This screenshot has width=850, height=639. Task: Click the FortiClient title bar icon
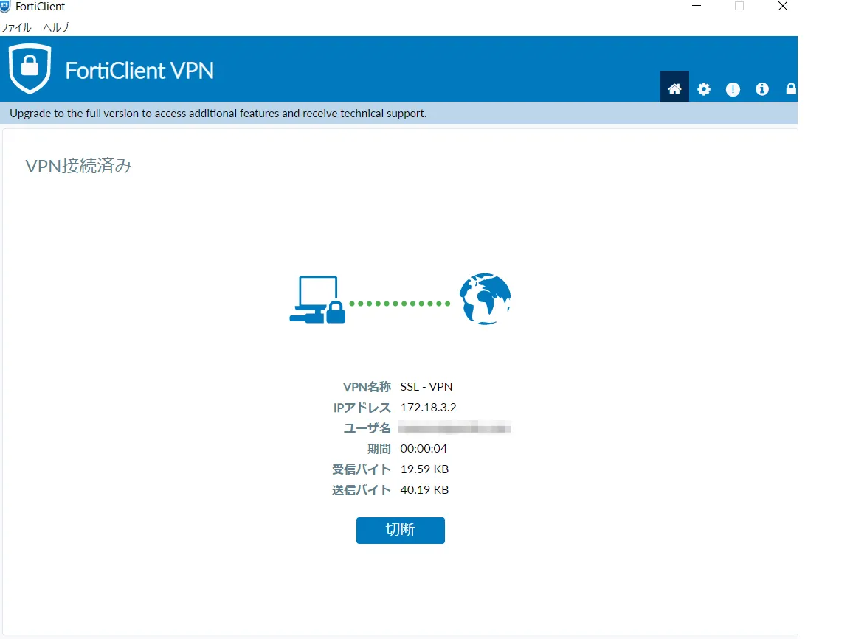click(5, 7)
